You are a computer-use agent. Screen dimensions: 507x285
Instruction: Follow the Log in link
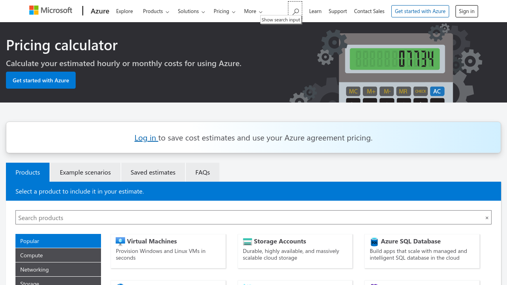145,138
